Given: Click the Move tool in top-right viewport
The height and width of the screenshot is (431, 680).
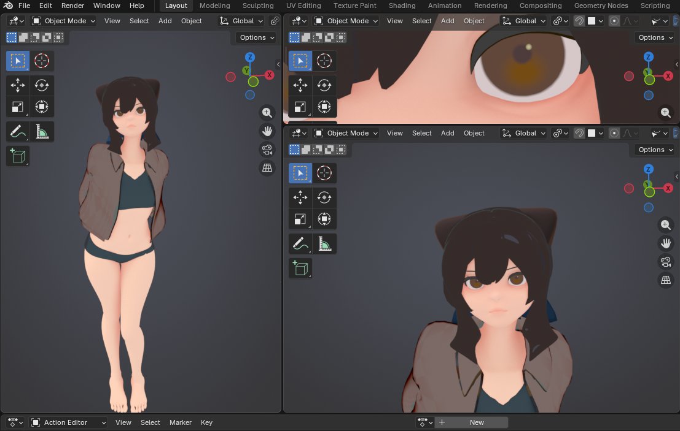Looking at the screenshot, I should pyautogui.click(x=300, y=85).
